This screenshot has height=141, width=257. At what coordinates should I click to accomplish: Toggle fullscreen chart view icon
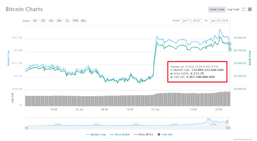(x=244, y=9)
